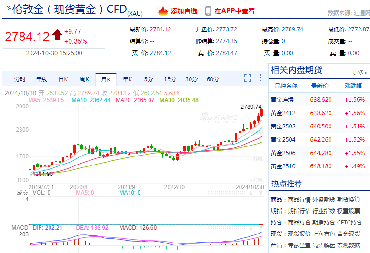Viewport: 370px width, 253px height.
Task: Click the MA5: 2539.05 legend label
Action: pos(46,100)
